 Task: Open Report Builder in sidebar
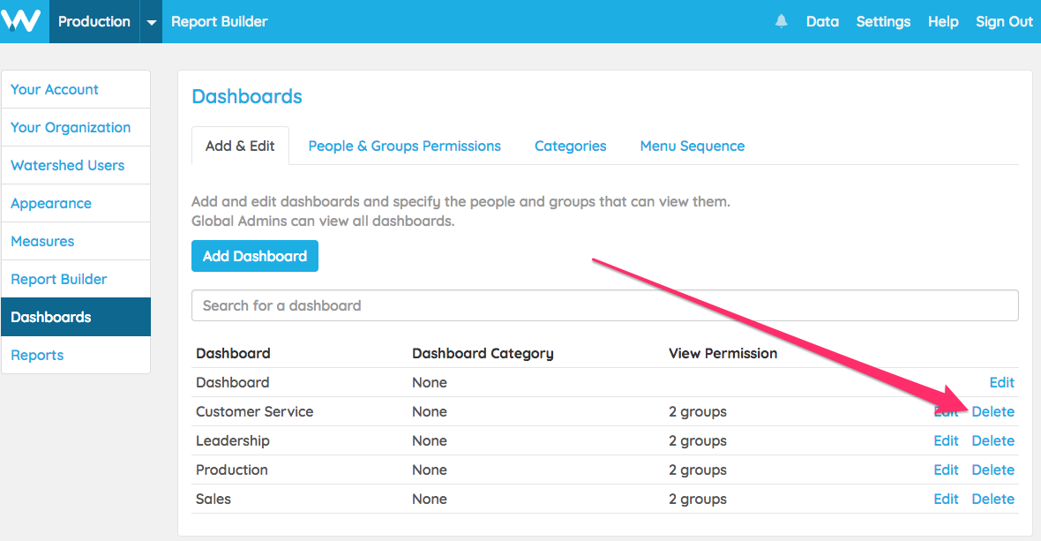76,279
